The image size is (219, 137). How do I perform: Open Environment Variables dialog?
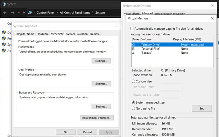click(97, 118)
